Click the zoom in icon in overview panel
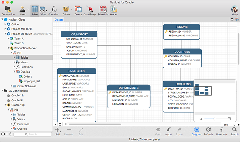 229,119
